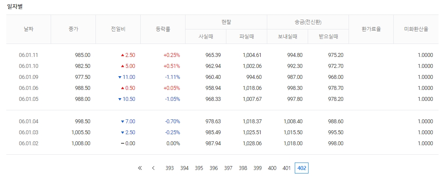
Task: Click the unchanged 0.00 change value
Action: tap(128, 143)
